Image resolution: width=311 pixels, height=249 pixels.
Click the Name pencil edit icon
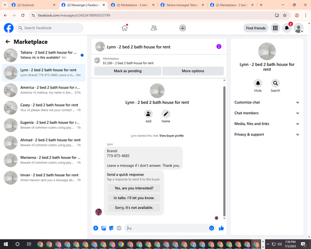pos(166,114)
